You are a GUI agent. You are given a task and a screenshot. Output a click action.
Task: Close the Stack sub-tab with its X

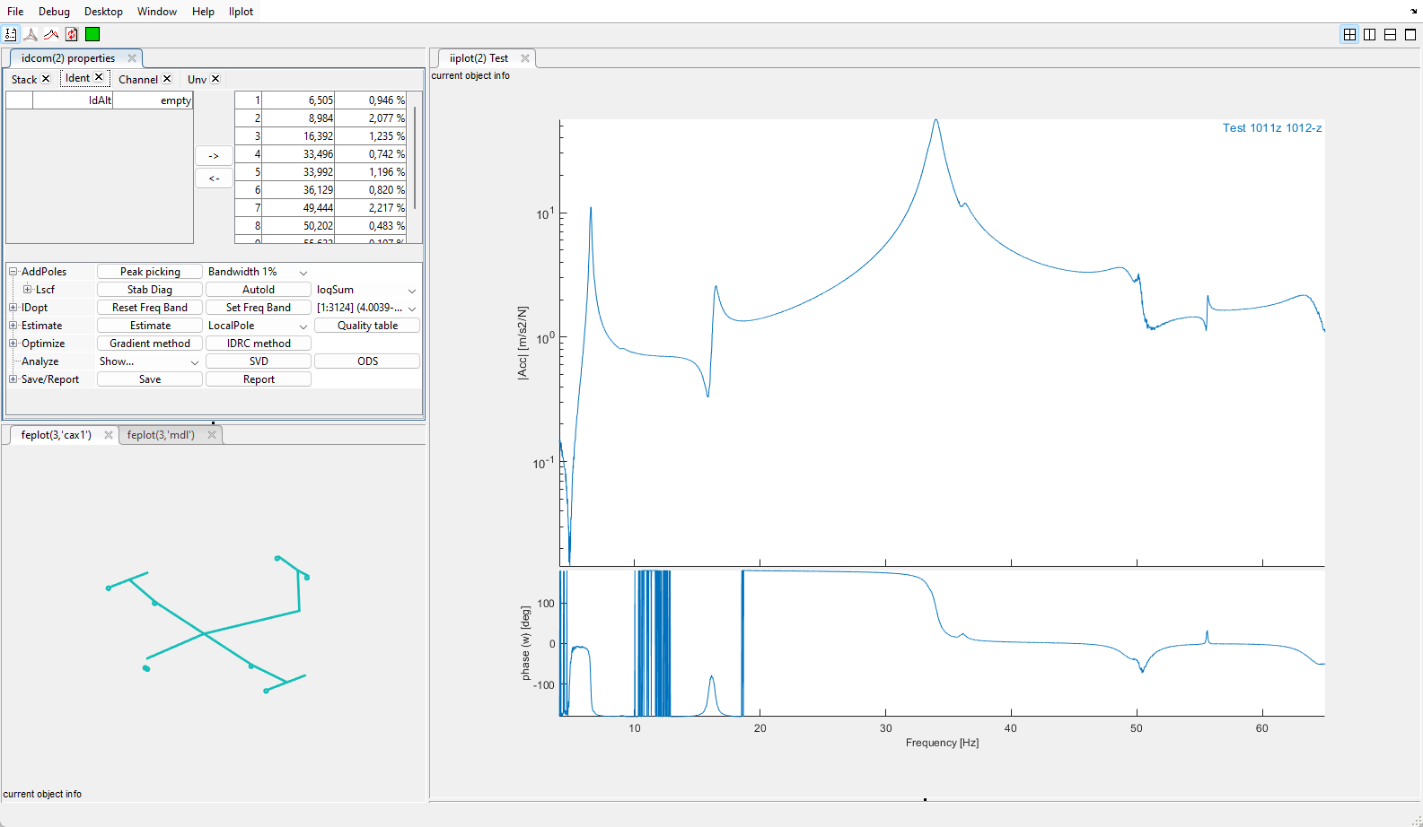(x=46, y=79)
